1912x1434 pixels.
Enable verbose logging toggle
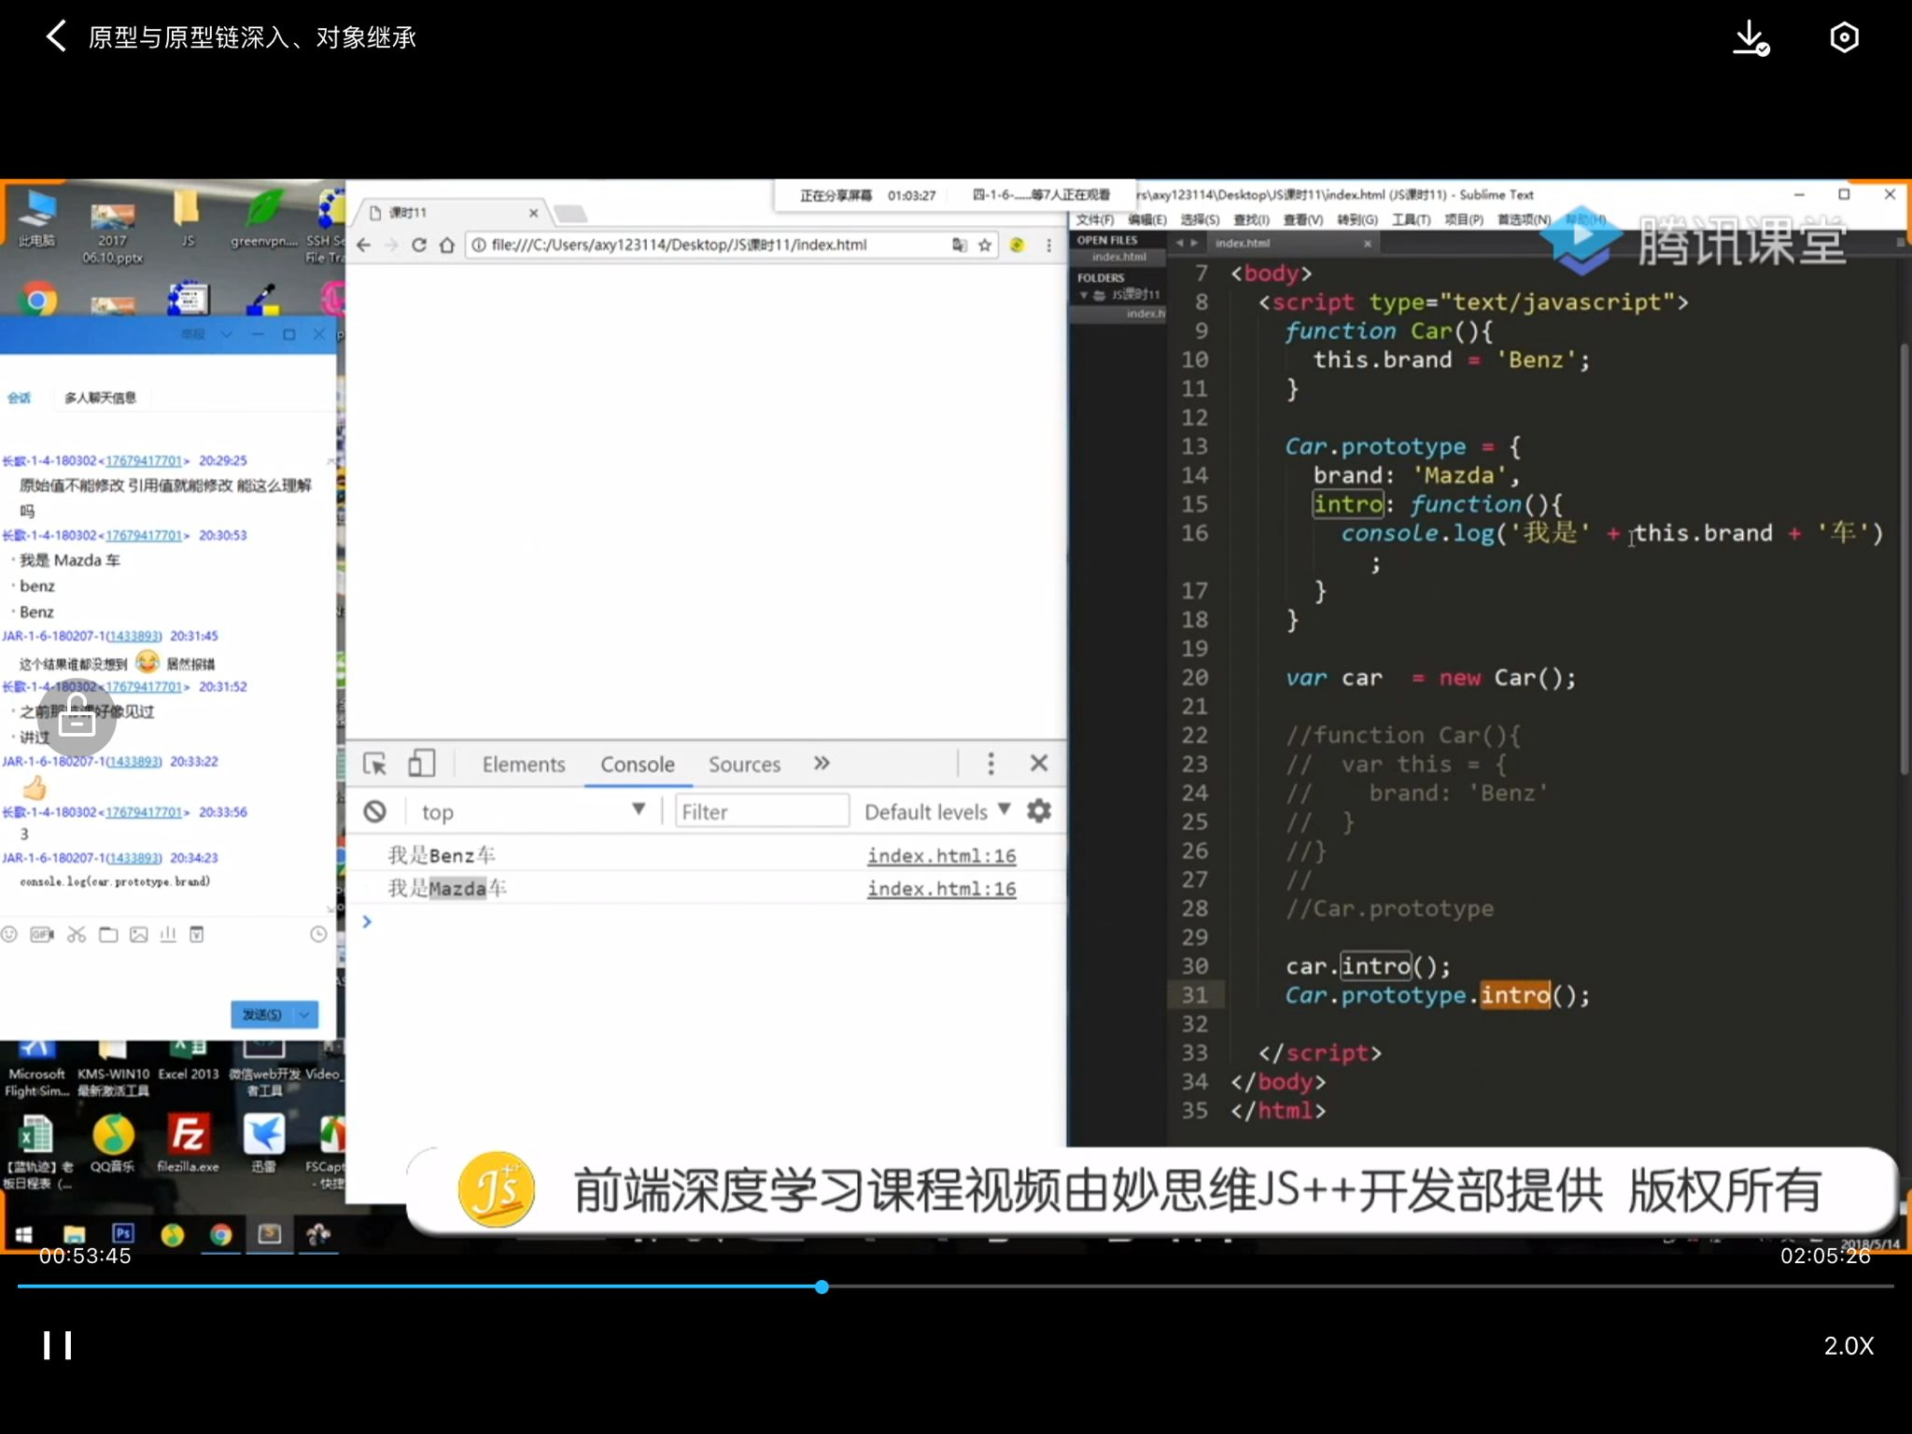934,810
